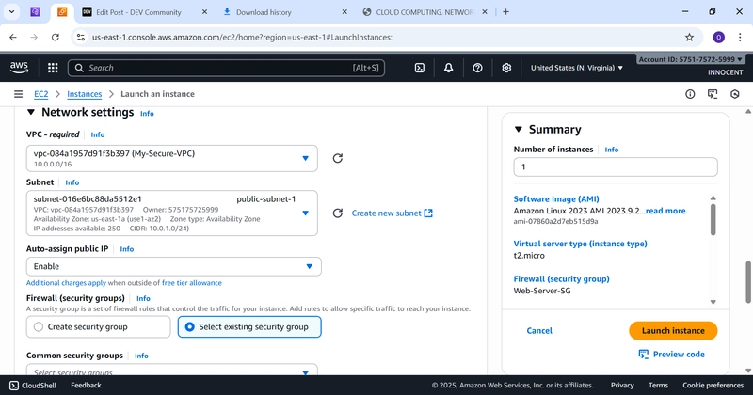Open free tier allowance link
753x395 pixels.
192,283
